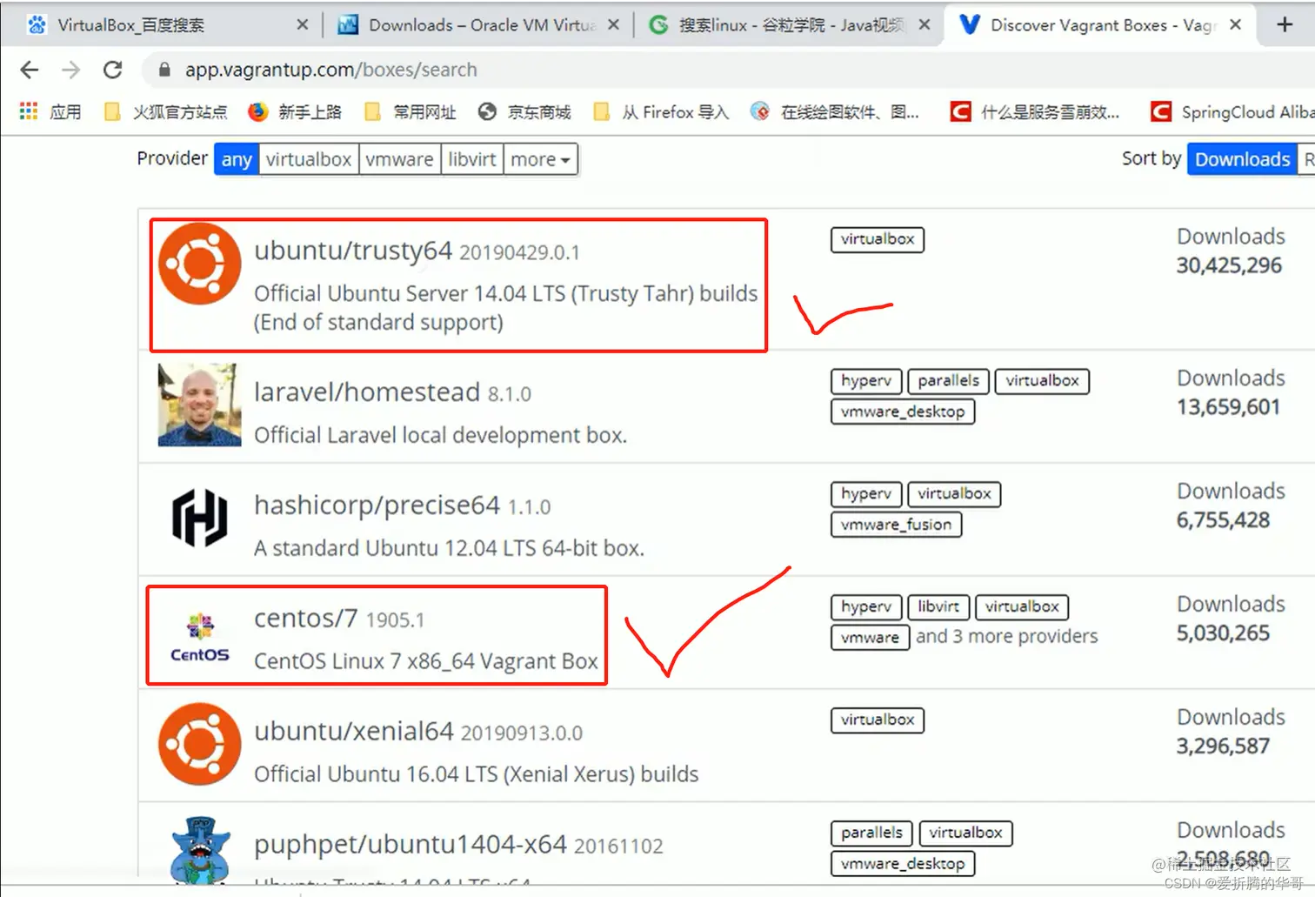Screen dimensions: 1315x897
Task: Open the centos/7 box link
Action: click(306, 619)
